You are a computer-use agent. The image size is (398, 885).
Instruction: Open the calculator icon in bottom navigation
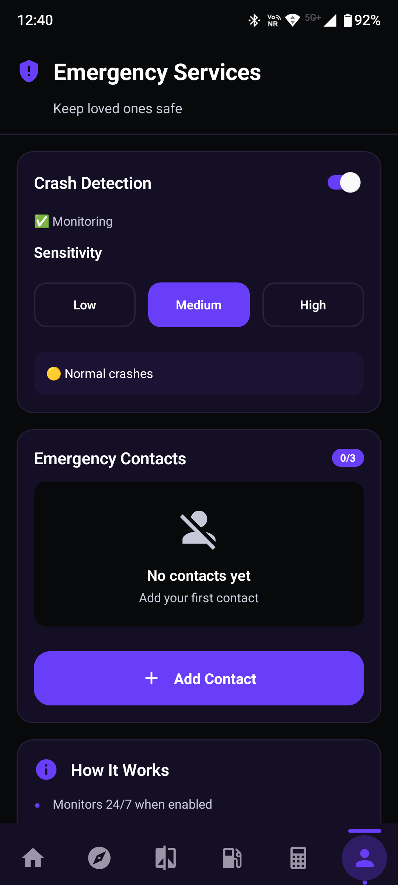pos(298,858)
